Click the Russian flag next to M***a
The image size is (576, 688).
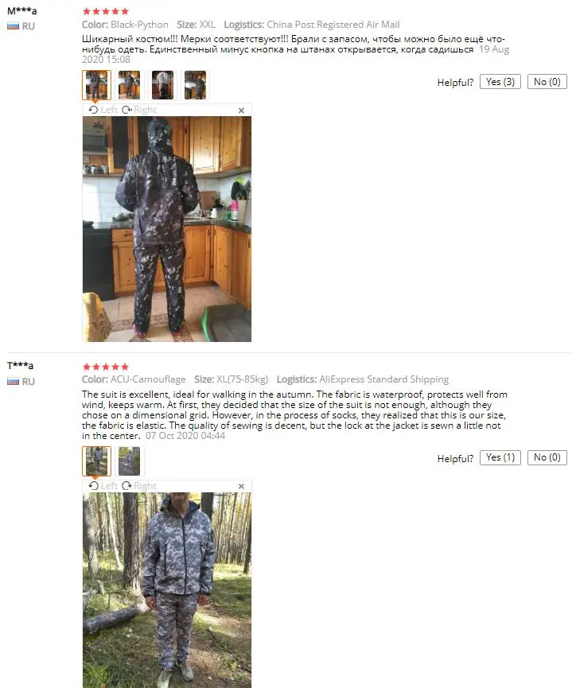pyautogui.click(x=14, y=26)
